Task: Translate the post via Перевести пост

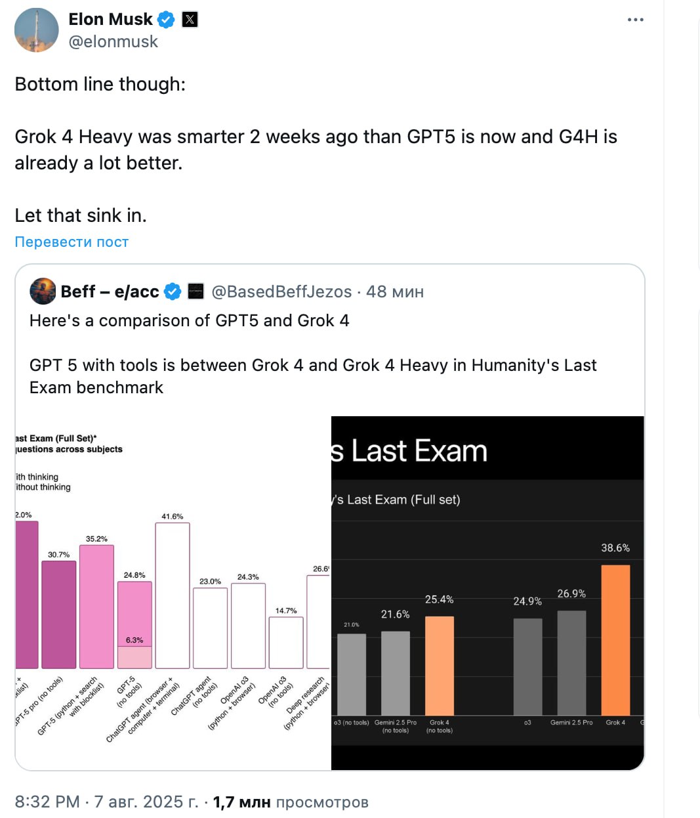Action: pyautogui.click(x=72, y=242)
